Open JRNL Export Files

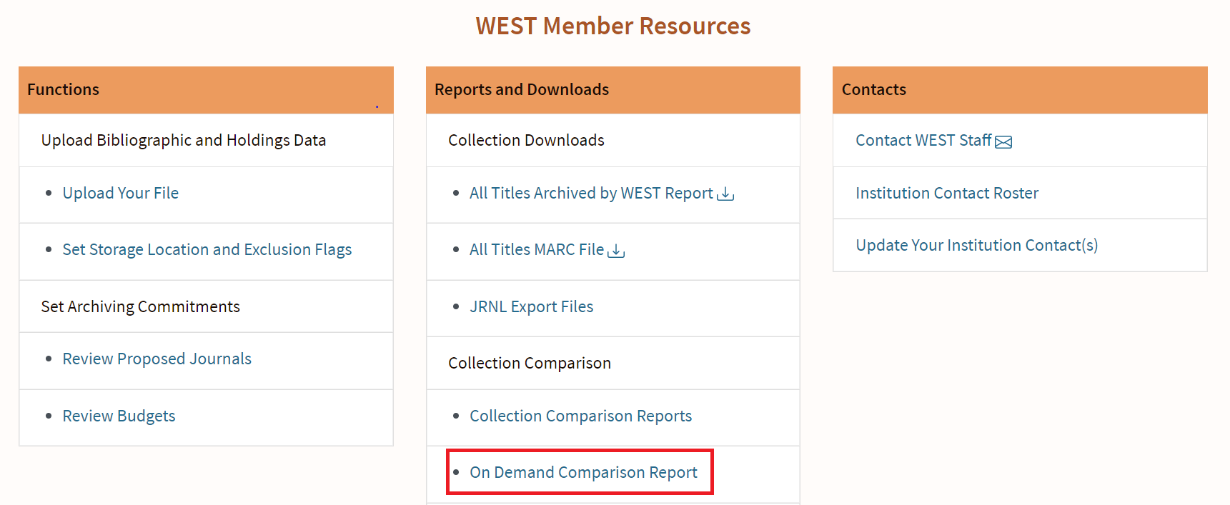pos(531,307)
